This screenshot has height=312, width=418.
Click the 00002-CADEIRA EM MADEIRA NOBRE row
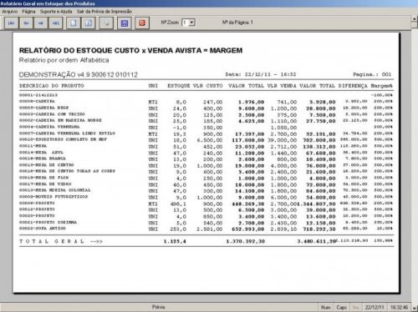(206, 121)
